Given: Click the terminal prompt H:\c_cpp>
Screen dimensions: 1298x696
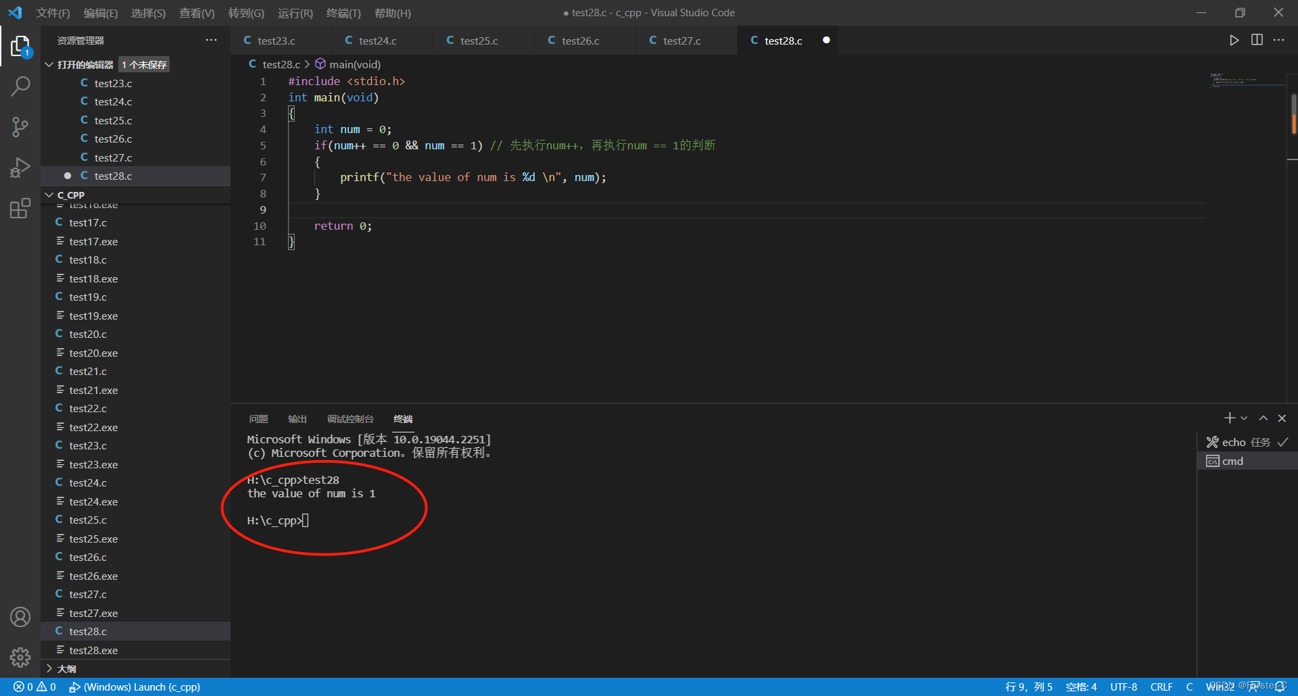Looking at the screenshot, I should (274, 520).
